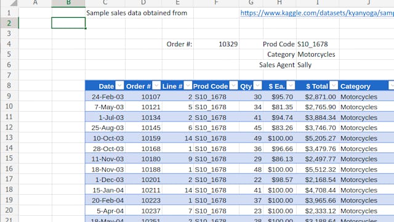Select order cell 10107
The width and height of the screenshot is (394, 222).
click(143, 97)
